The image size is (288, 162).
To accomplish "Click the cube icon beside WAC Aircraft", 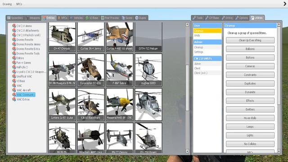I will pos(14,90).
